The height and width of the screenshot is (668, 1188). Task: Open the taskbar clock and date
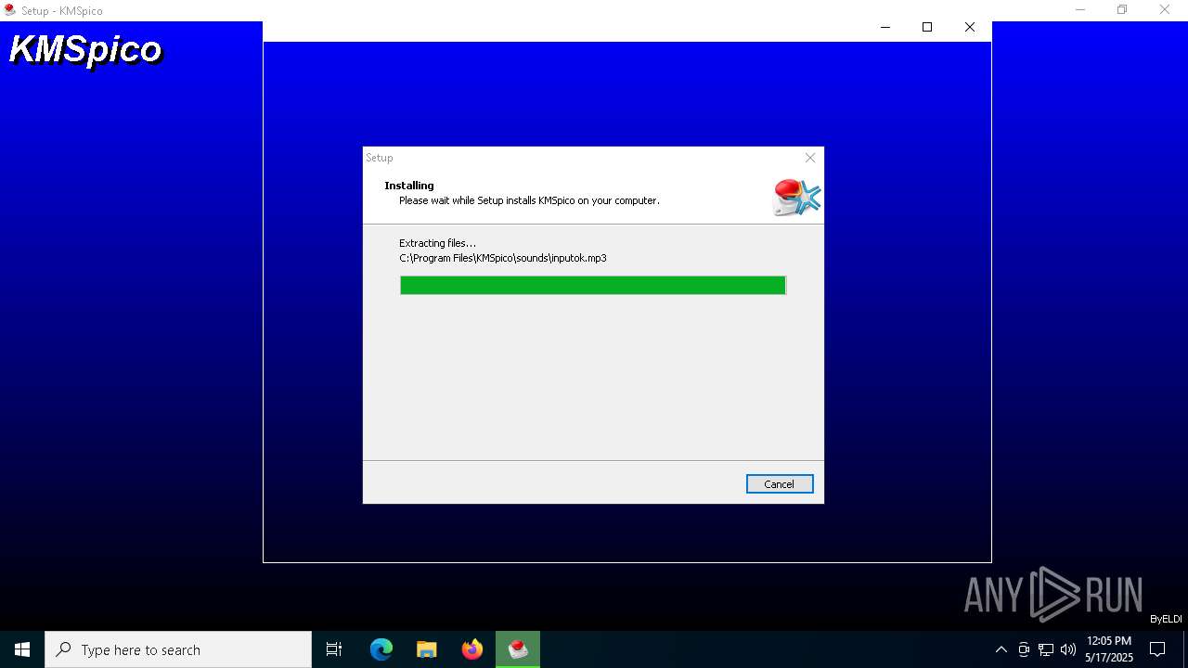point(1109,649)
